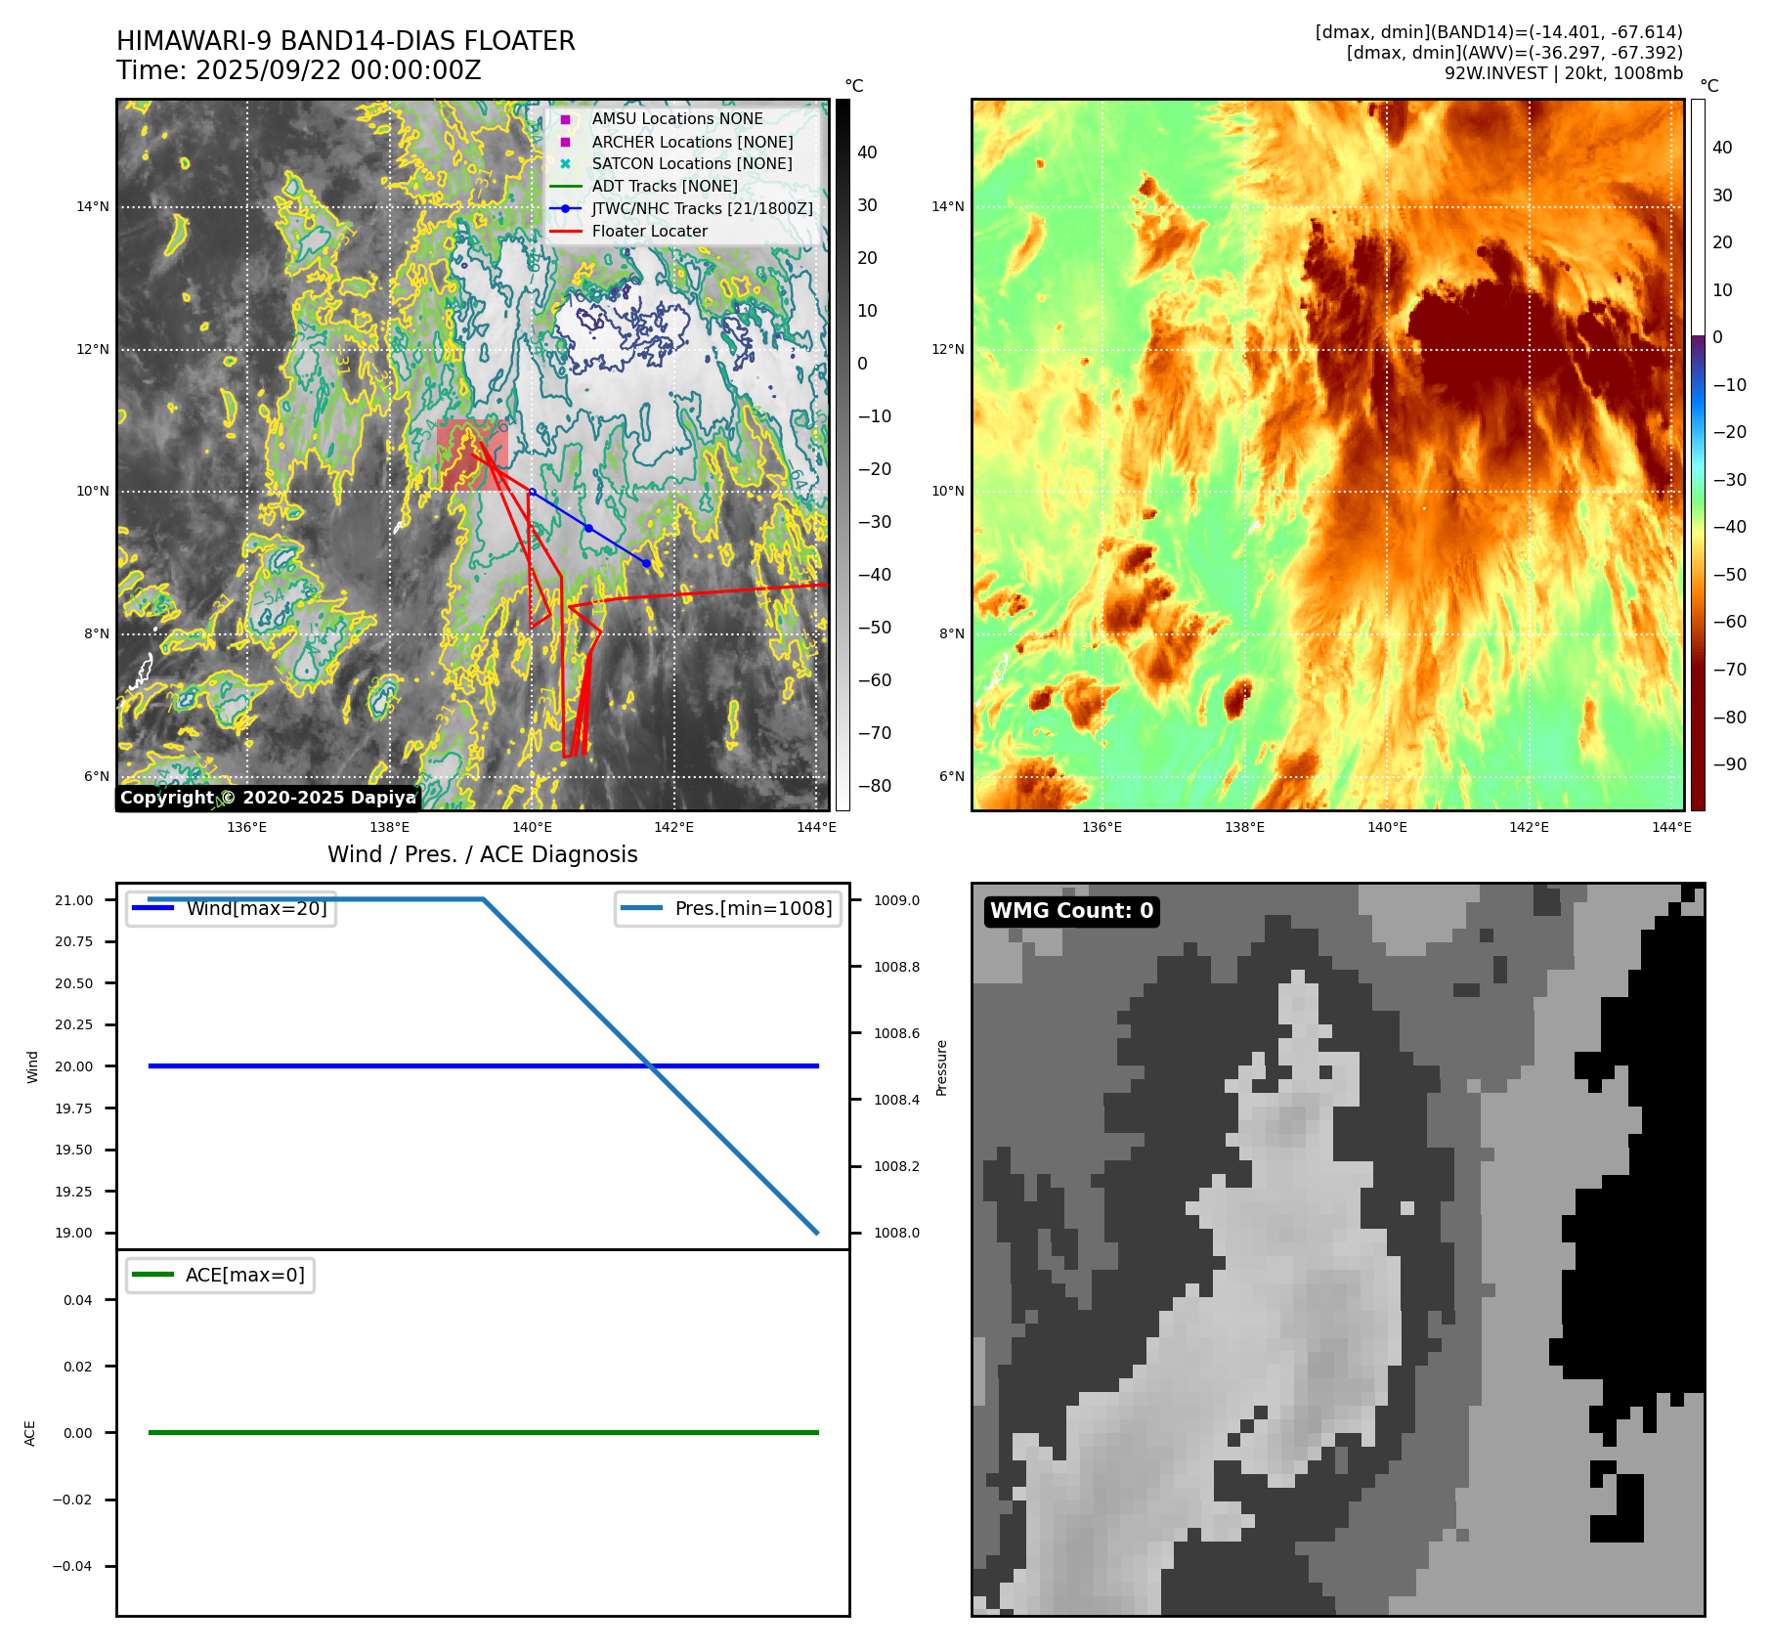Click the 144°E label under AWV map
Image resolution: width=1772 pixels, height=1652 pixels.
(1671, 827)
